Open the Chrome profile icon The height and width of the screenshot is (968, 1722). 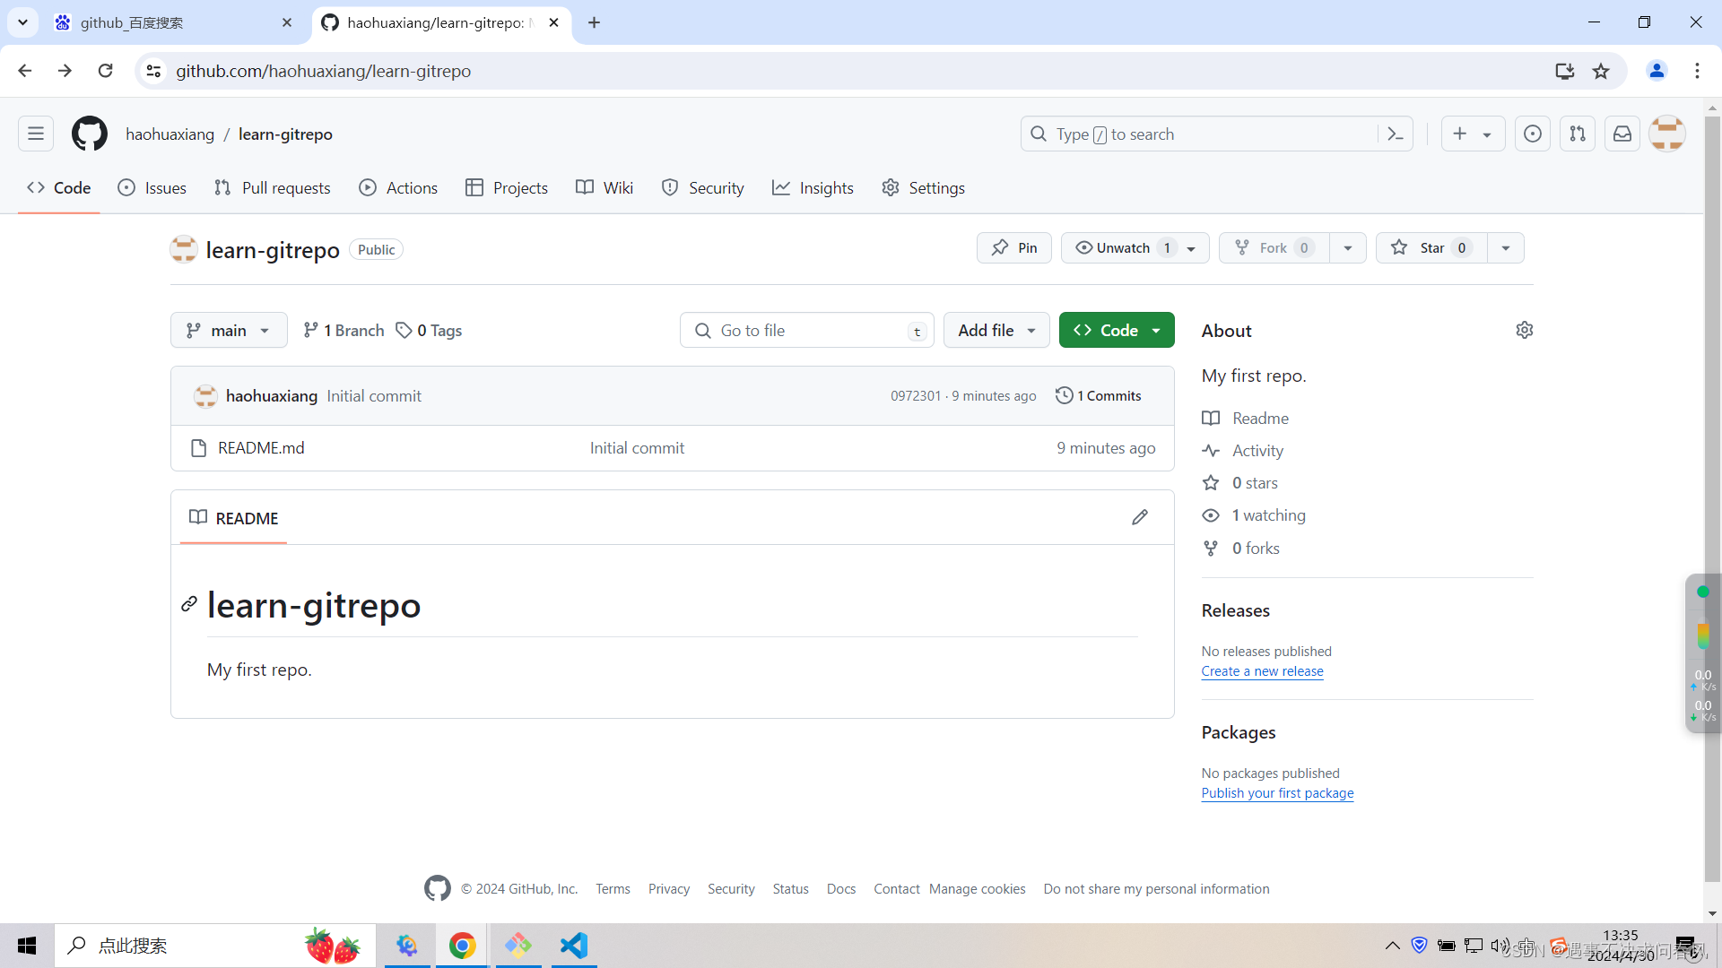click(x=1657, y=71)
